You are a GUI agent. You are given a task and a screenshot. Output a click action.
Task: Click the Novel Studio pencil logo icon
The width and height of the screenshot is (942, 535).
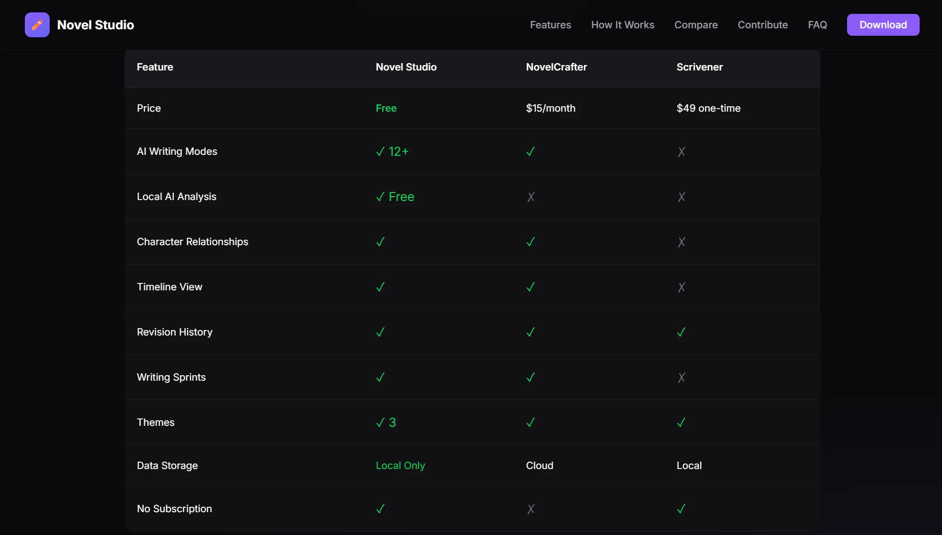pyautogui.click(x=37, y=25)
